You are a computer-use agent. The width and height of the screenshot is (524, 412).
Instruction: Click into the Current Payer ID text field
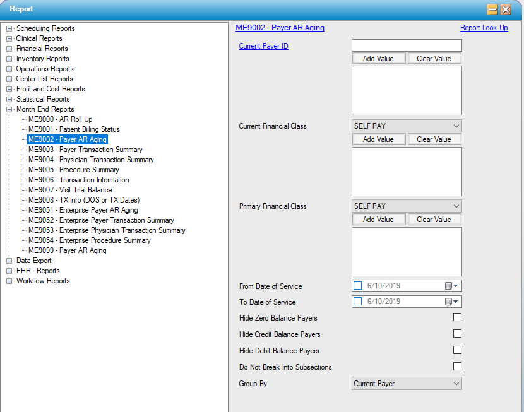[407, 45]
